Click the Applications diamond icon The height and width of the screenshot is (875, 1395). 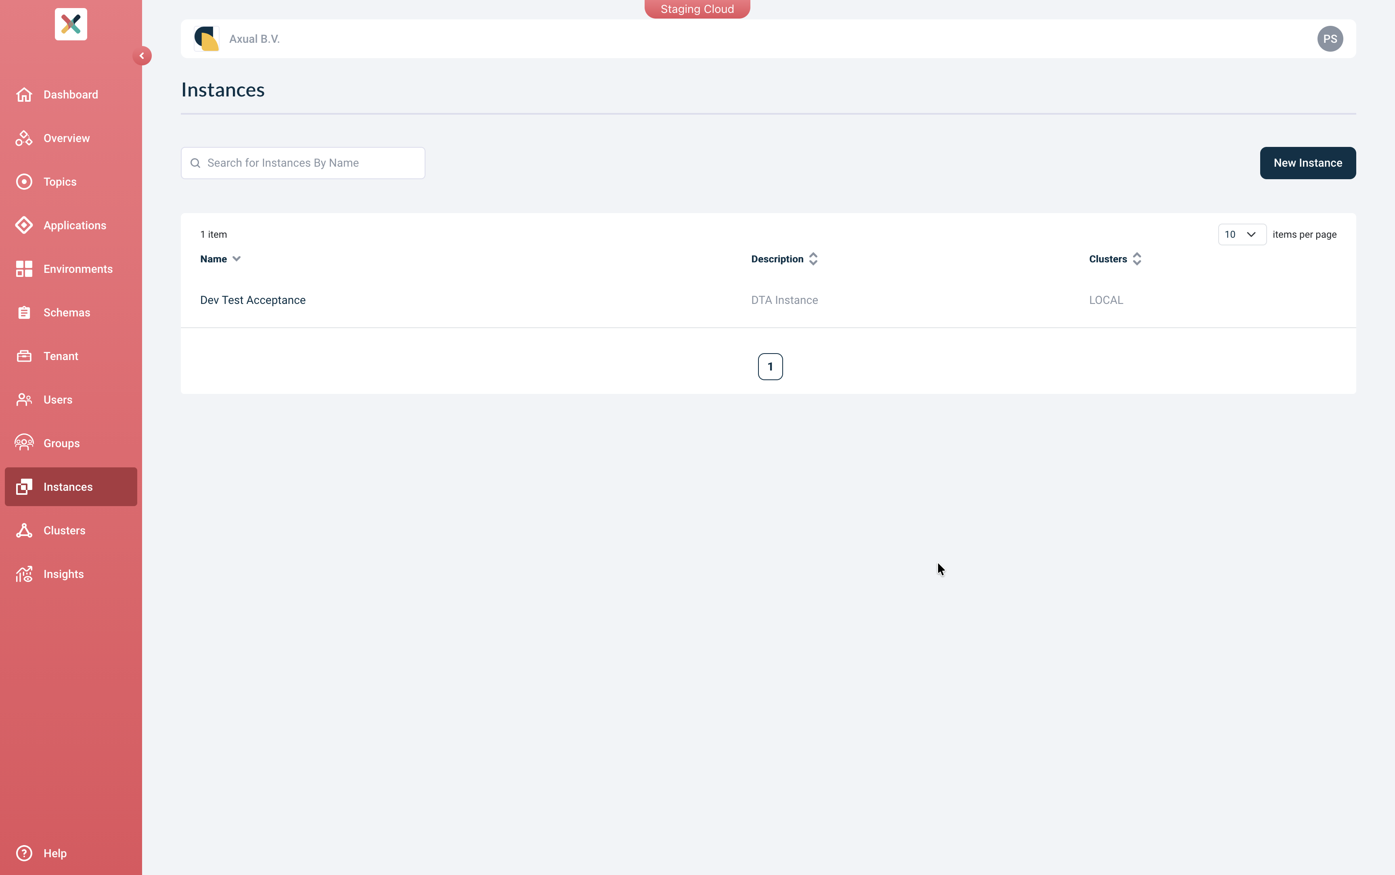tap(24, 224)
